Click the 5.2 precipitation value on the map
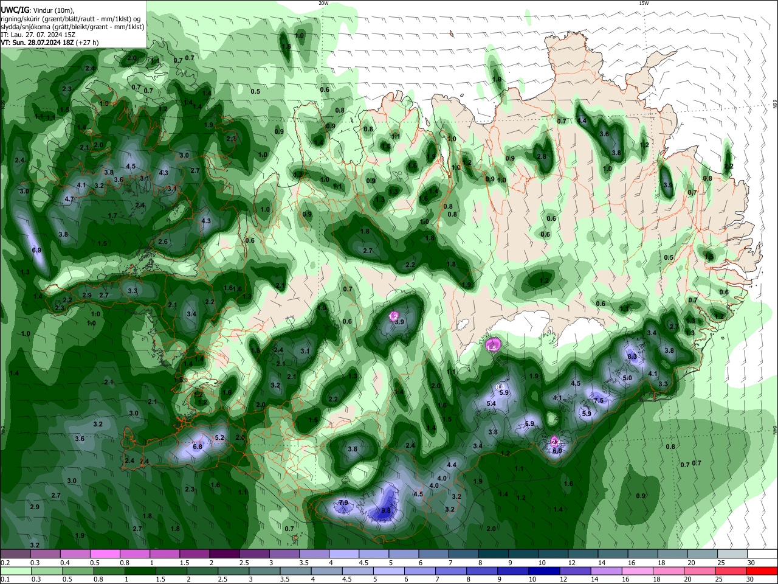 pyautogui.click(x=220, y=437)
